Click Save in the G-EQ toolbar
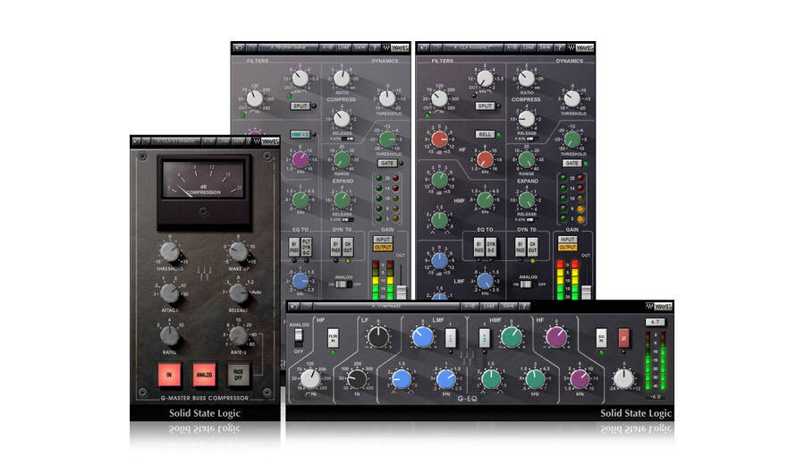This screenshot has height=457, width=805. click(x=508, y=306)
